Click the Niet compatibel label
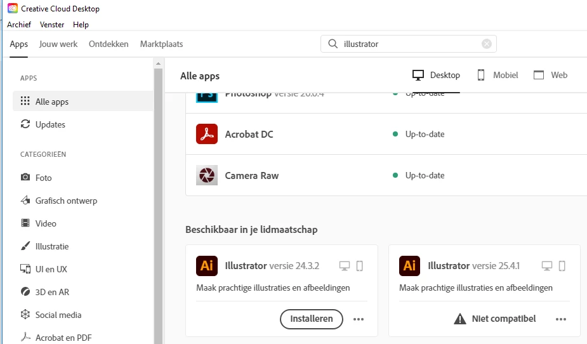The height and width of the screenshot is (344, 587). pos(503,319)
